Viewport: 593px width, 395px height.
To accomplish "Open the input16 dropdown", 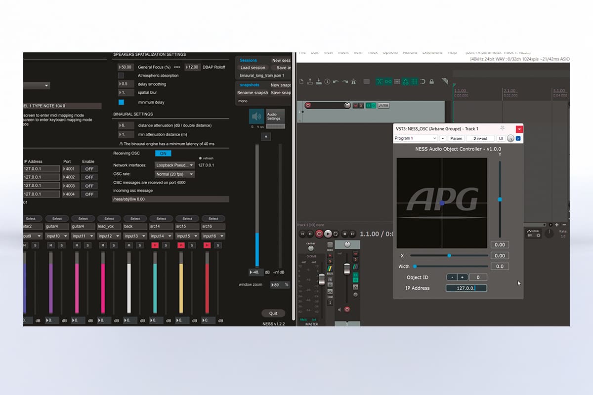I will pos(213,236).
